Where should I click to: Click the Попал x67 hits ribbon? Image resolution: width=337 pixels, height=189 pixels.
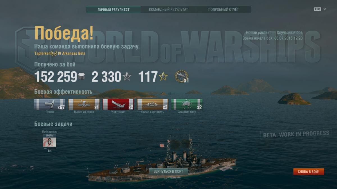point(50,104)
